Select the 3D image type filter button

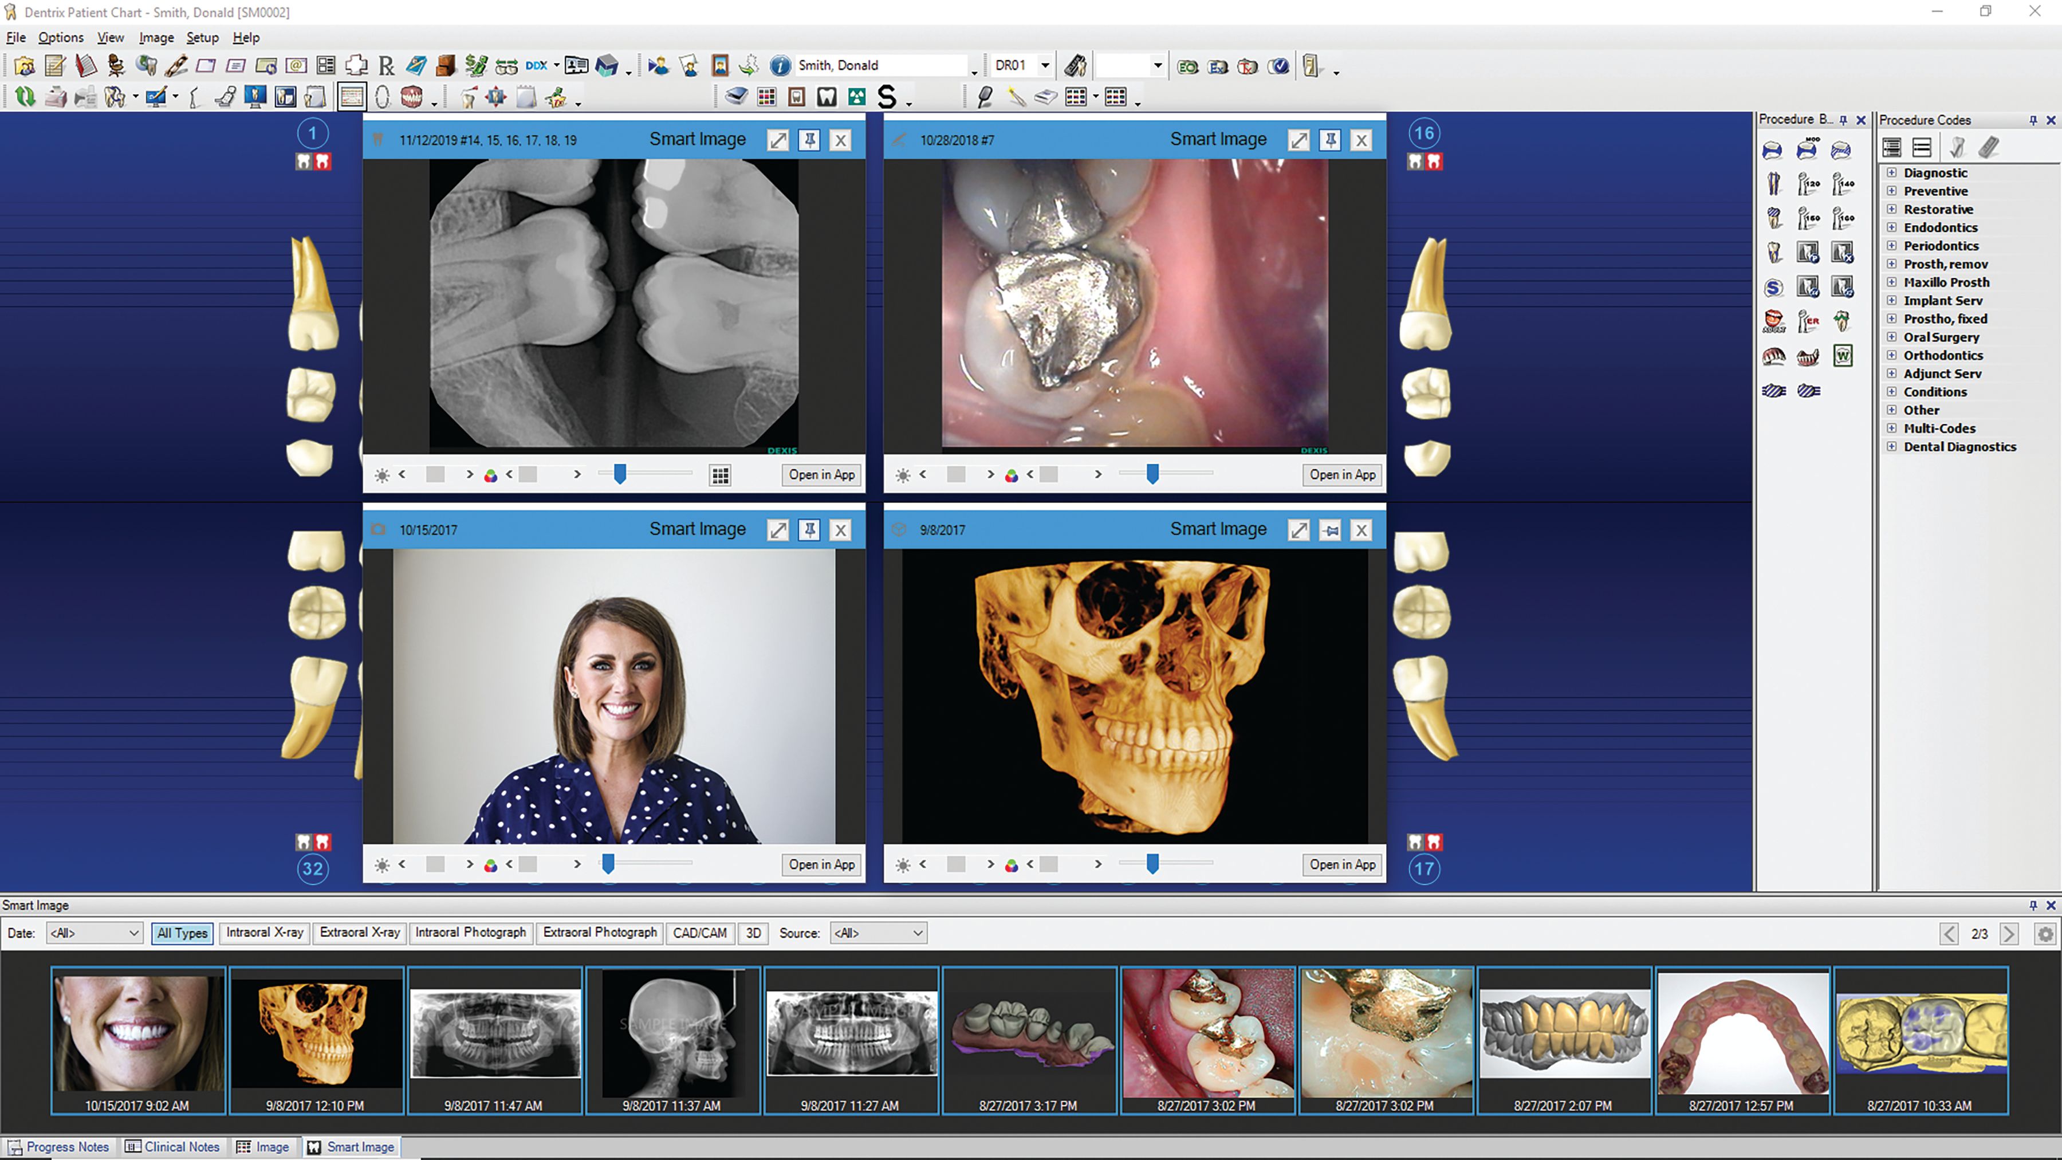point(753,933)
